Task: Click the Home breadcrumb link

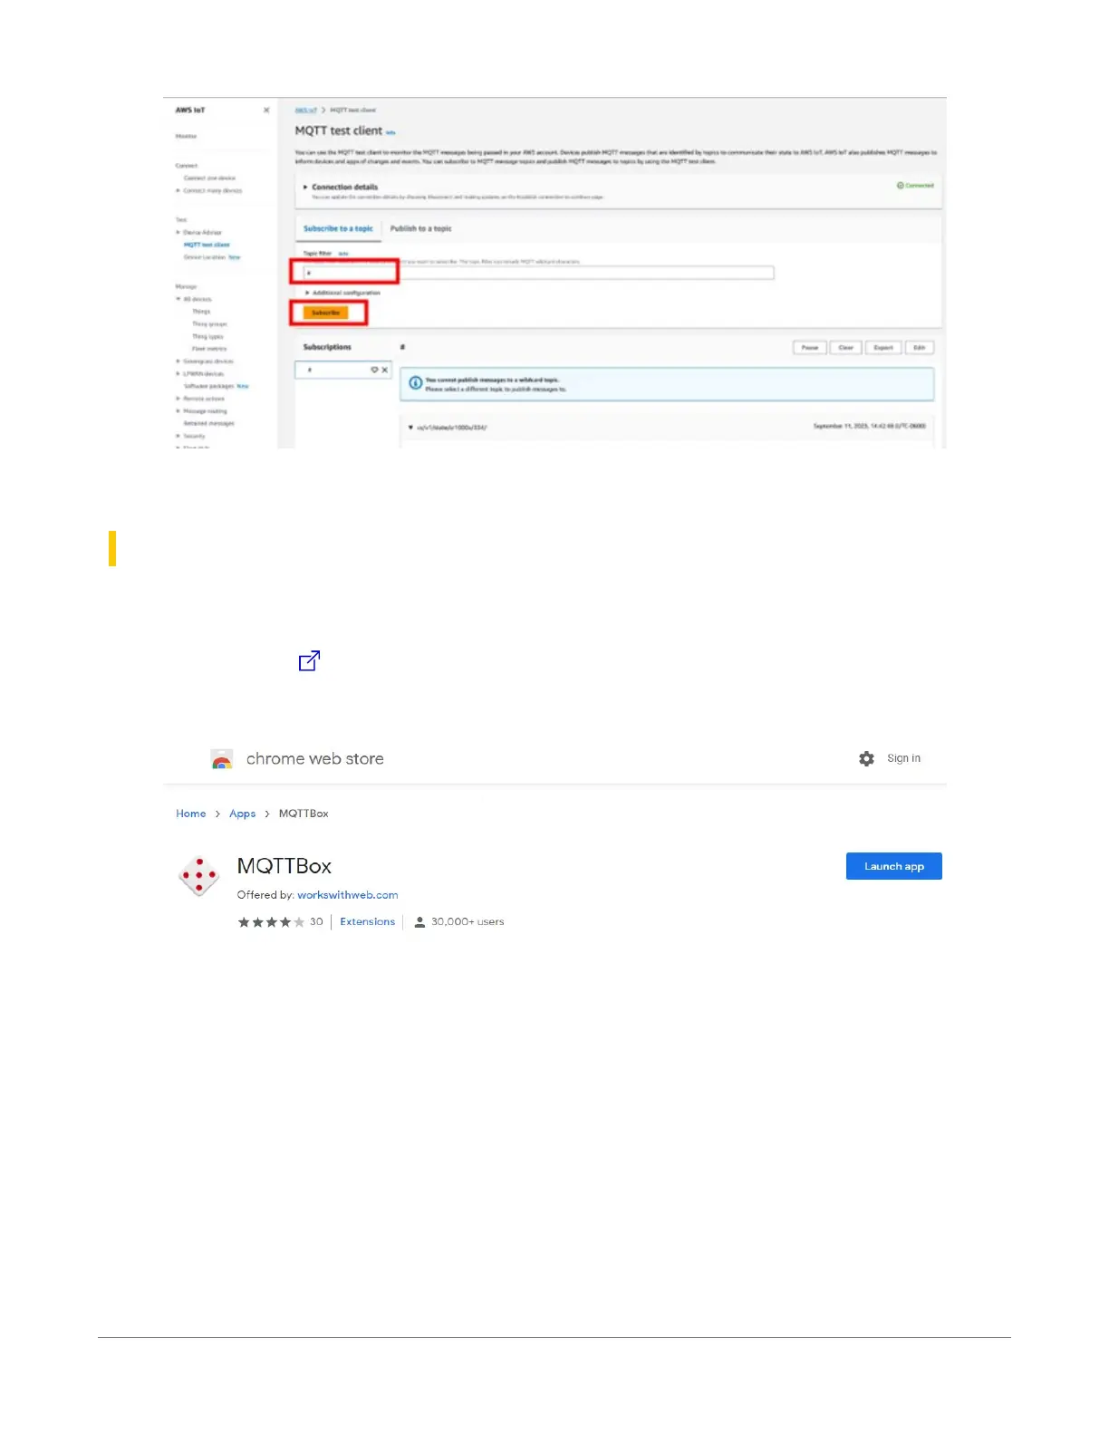Action: 191,814
